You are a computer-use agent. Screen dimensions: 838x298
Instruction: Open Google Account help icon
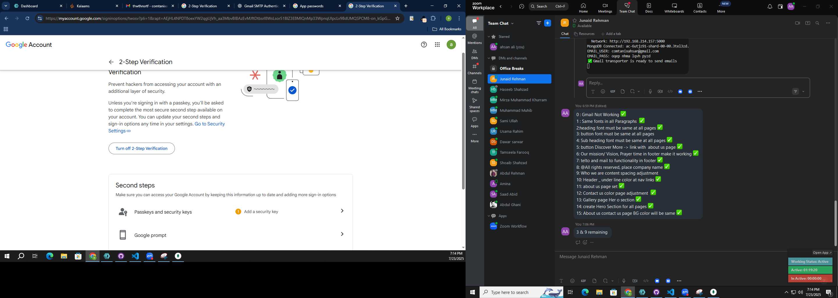coord(424,45)
